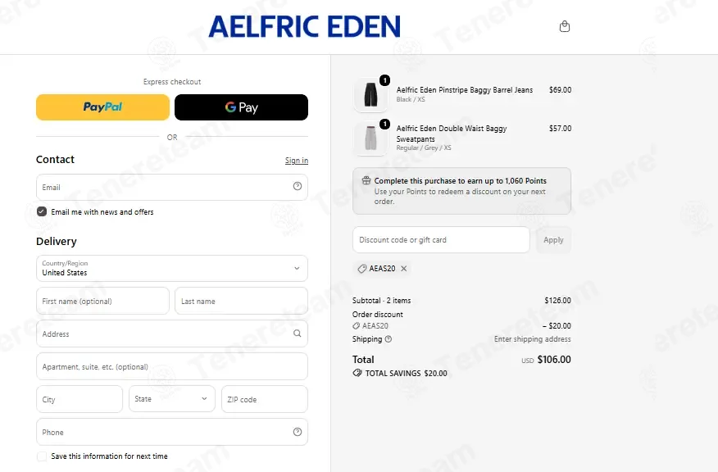Click the Pinstripe Baggy Barrel Jeans thumbnail

coord(370,95)
